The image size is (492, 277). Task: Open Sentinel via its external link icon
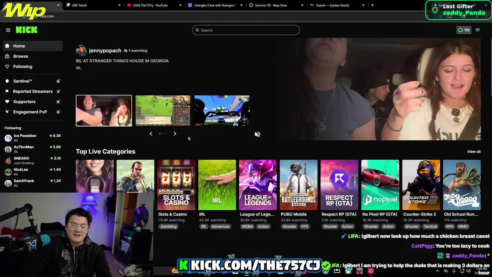click(x=58, y=81)
